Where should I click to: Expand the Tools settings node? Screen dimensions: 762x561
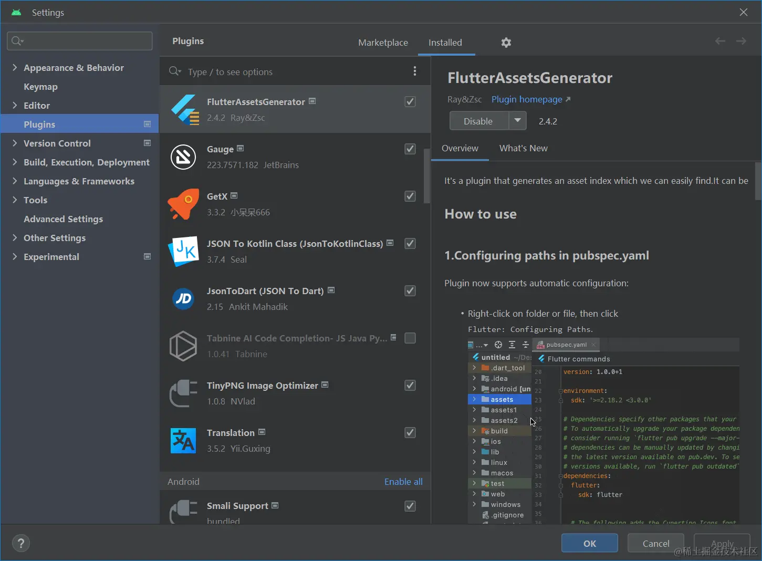point(15,200)
